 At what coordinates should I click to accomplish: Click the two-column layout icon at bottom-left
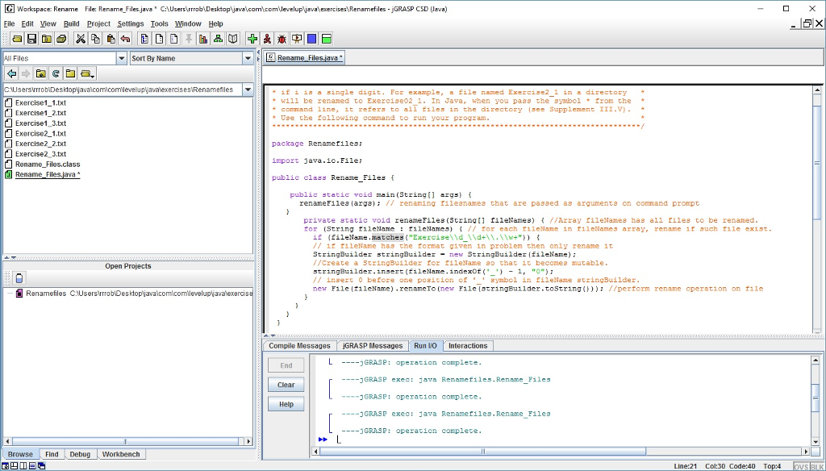[x=23, y=465]
